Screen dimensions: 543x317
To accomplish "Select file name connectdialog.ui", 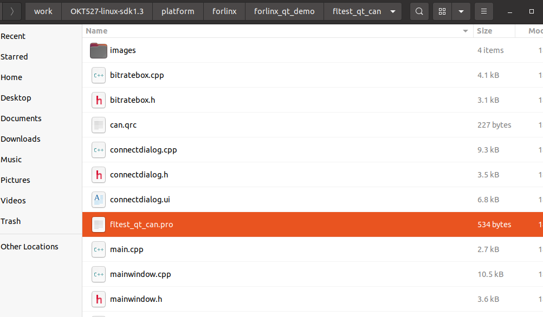I will point(140,200).
